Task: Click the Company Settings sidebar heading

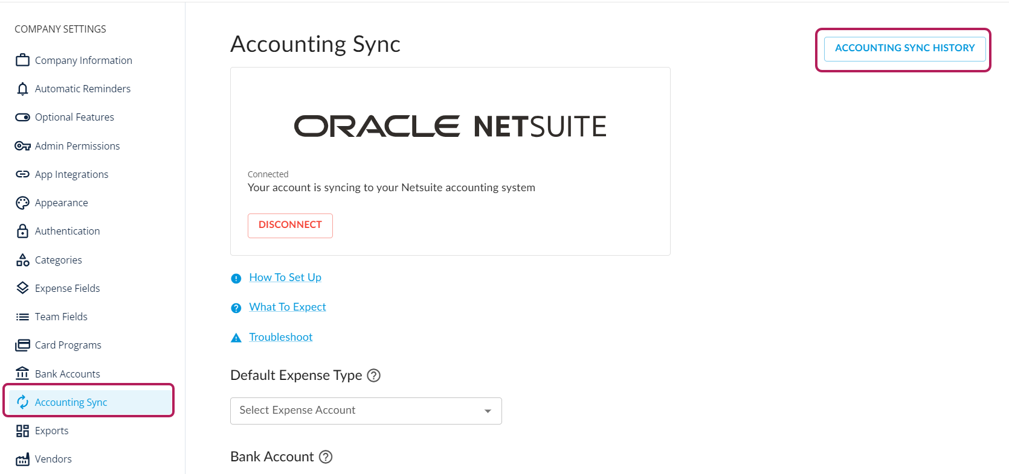Action: (x=60, y=29)
